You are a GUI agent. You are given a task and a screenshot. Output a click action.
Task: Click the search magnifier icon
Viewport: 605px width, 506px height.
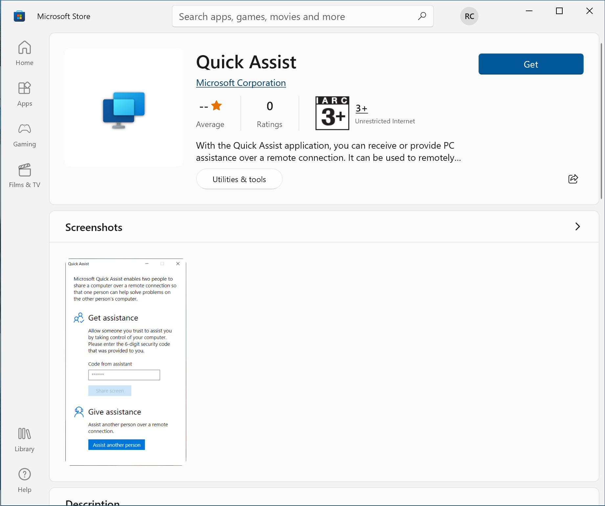(422, 16)
